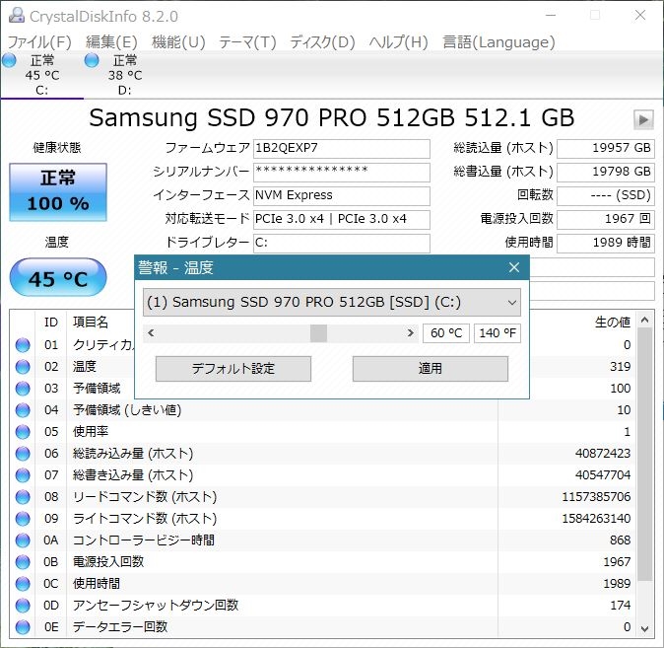The image size is (664, 648).
Task: Click status orb for attribute 0B 電源投入回数
Action: pyautogui.click(x=23, y=562)
